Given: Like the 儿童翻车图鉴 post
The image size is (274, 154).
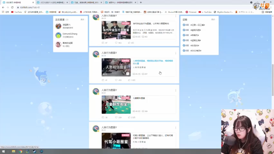Looking at the screenshot, I should coord(131,117).
